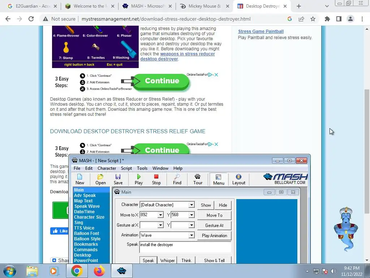Expand the Animation dropdown showing Wave
The width and height of the screenshot is (370, 278).
(192, 235)
